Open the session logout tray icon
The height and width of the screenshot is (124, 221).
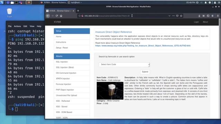[x=219, y=2]
